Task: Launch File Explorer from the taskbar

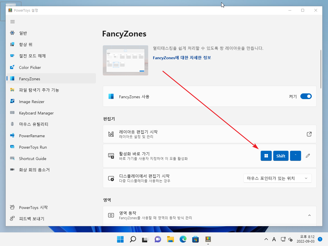Action: pyautogui.click(x=171, y=239)
